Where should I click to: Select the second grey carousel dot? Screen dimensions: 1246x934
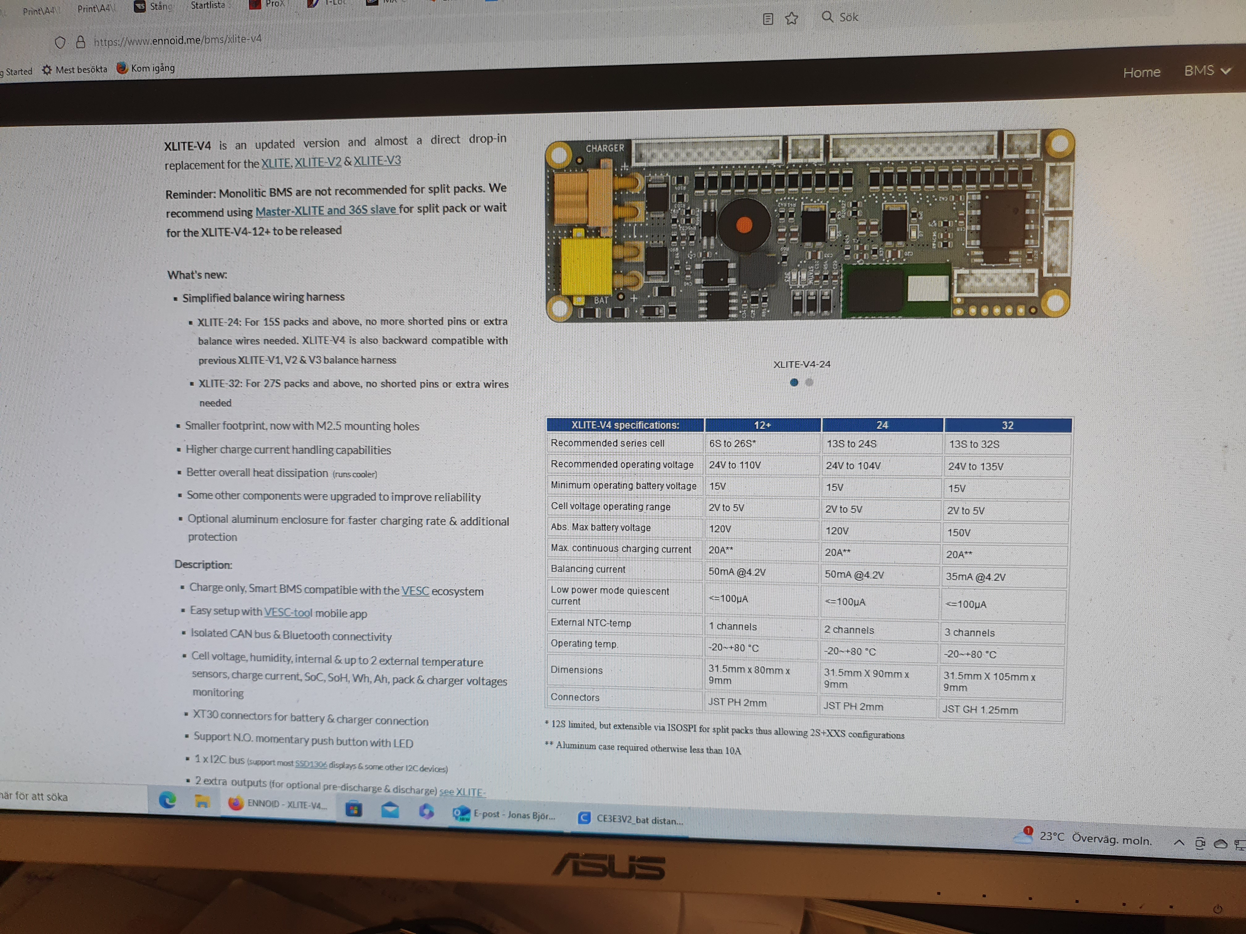[809, 382]
